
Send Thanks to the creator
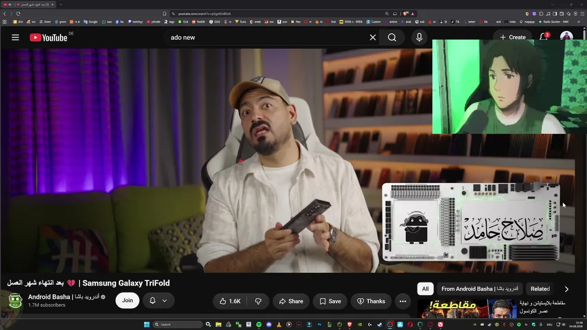click(x=371, y=301)
